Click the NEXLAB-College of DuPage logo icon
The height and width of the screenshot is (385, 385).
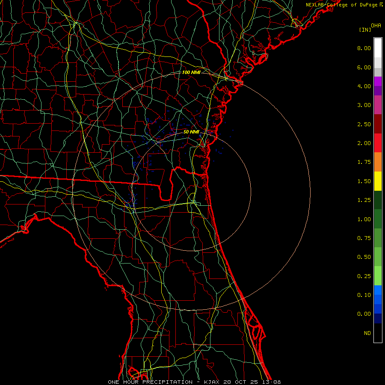point(381,5)
